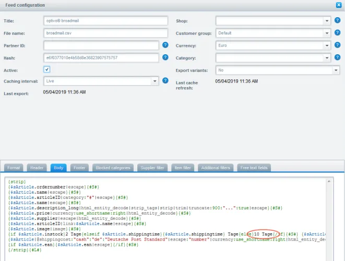The image size is (345, 261).
Task: Switch to the Format tab
Action: pos(14,168)
